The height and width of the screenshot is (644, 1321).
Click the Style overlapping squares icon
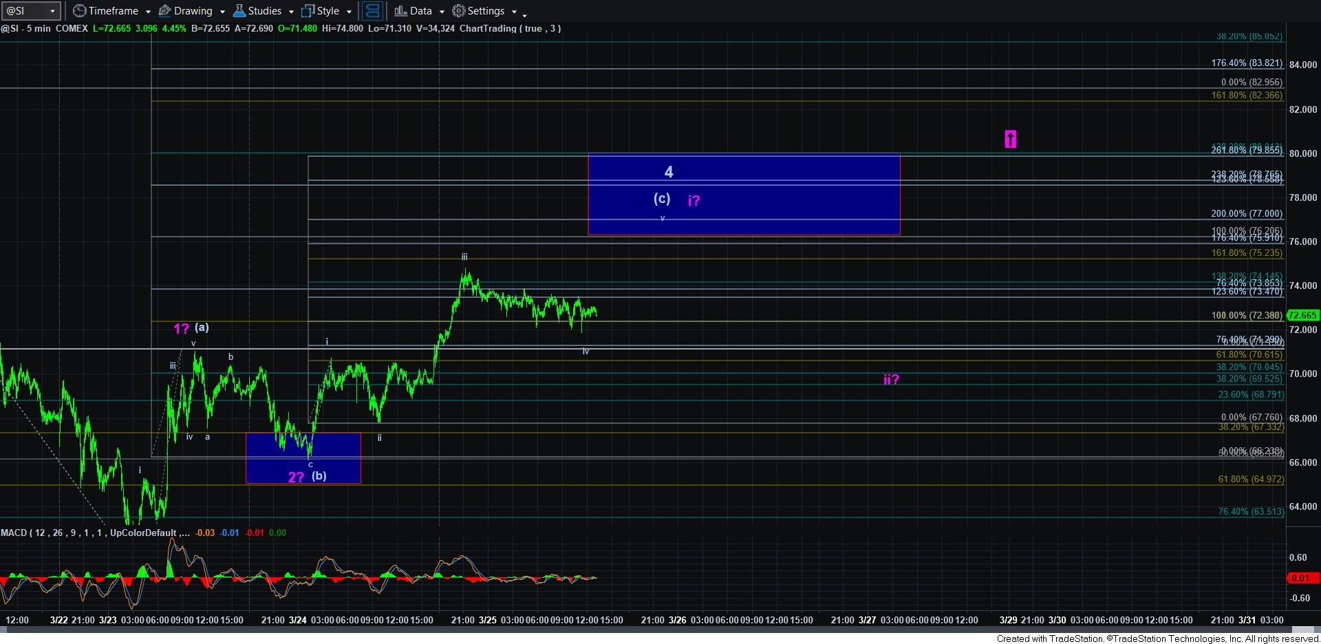tap(308, 11)
